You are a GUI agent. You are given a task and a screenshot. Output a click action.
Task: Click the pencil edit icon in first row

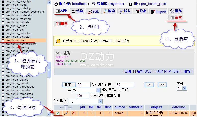[x=66, y=113]
